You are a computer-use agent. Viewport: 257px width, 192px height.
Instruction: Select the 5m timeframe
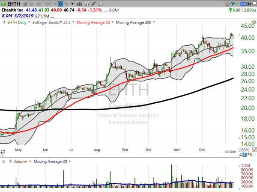pos(39,4)
